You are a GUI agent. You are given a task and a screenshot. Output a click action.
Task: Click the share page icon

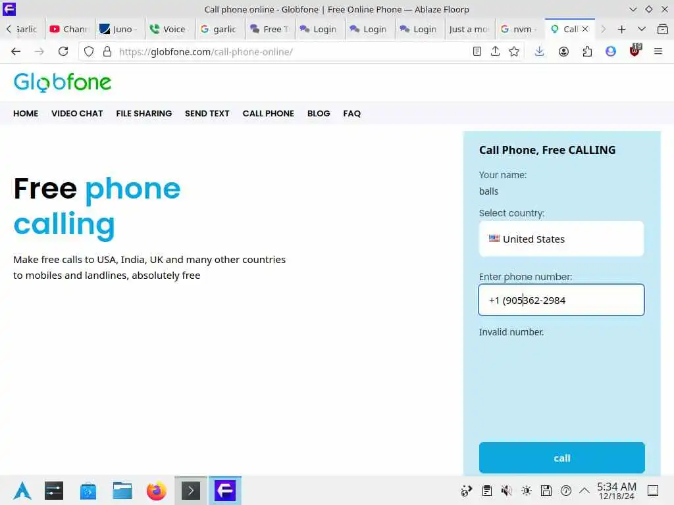click(x=495, y=51)
